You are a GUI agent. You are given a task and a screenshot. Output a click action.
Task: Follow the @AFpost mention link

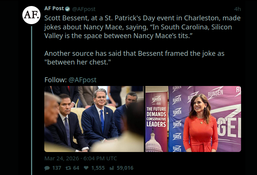83,80
